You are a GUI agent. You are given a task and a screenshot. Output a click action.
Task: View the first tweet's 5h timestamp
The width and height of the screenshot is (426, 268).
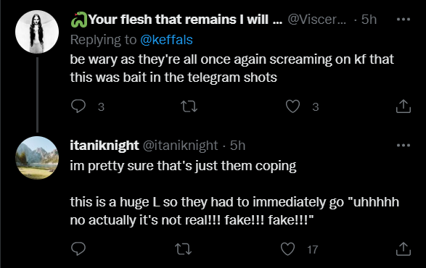click(x=369, y=20)
